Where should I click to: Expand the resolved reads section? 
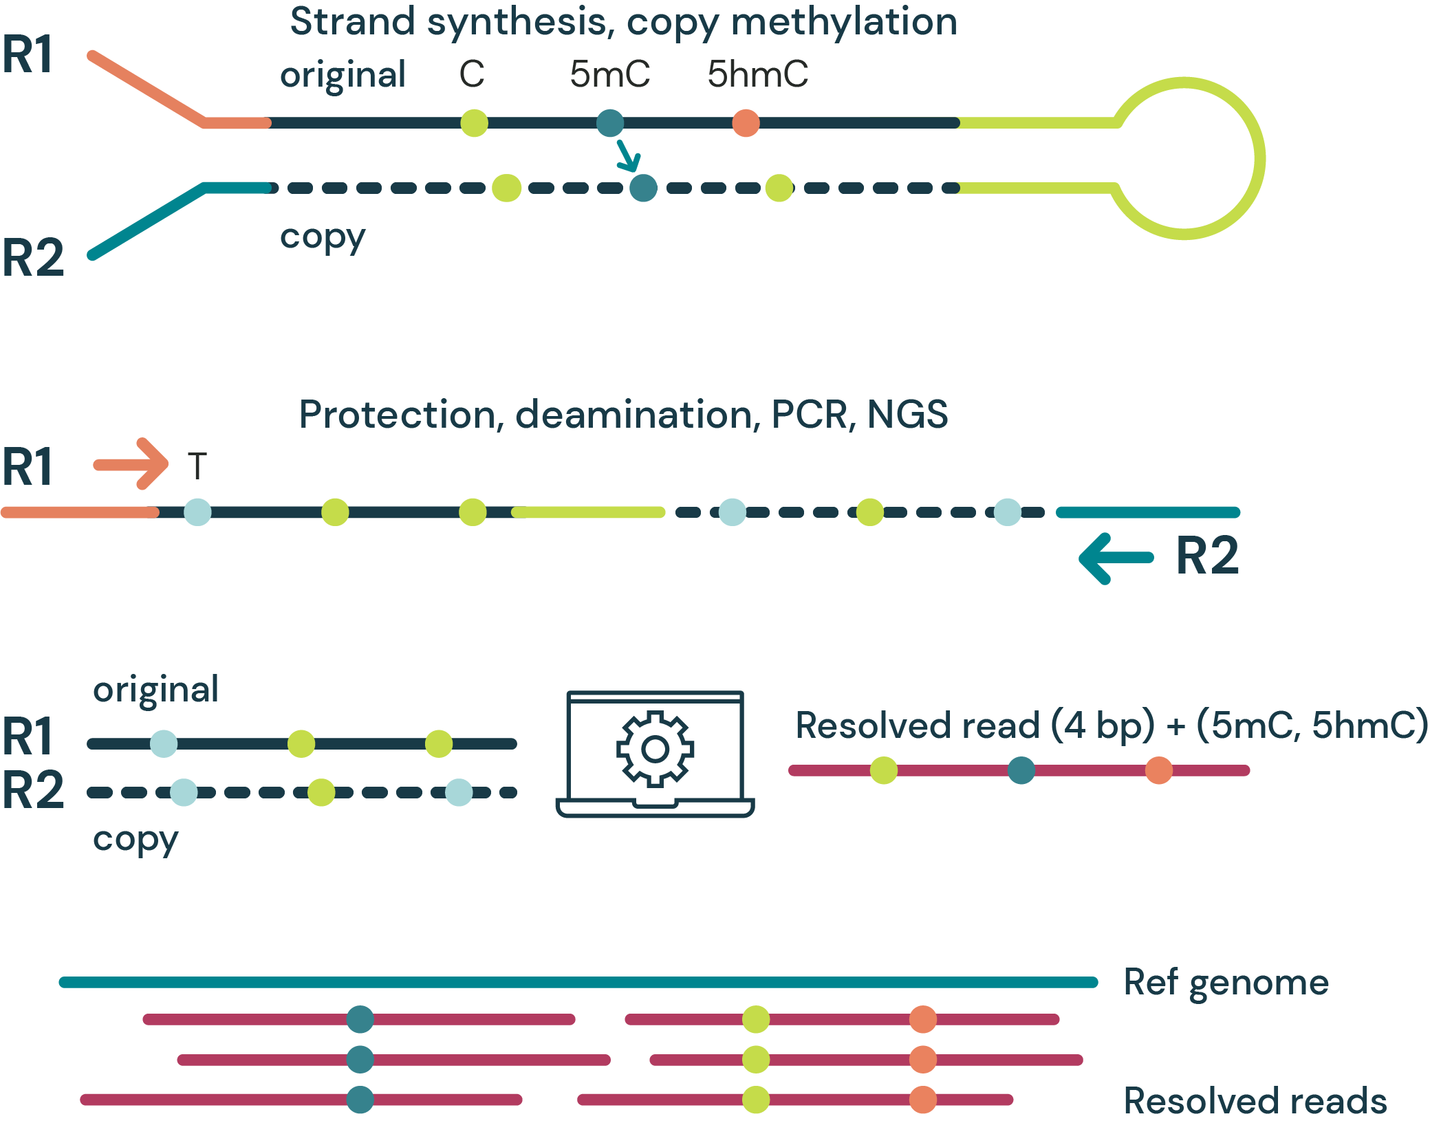pos(1251,1094)
